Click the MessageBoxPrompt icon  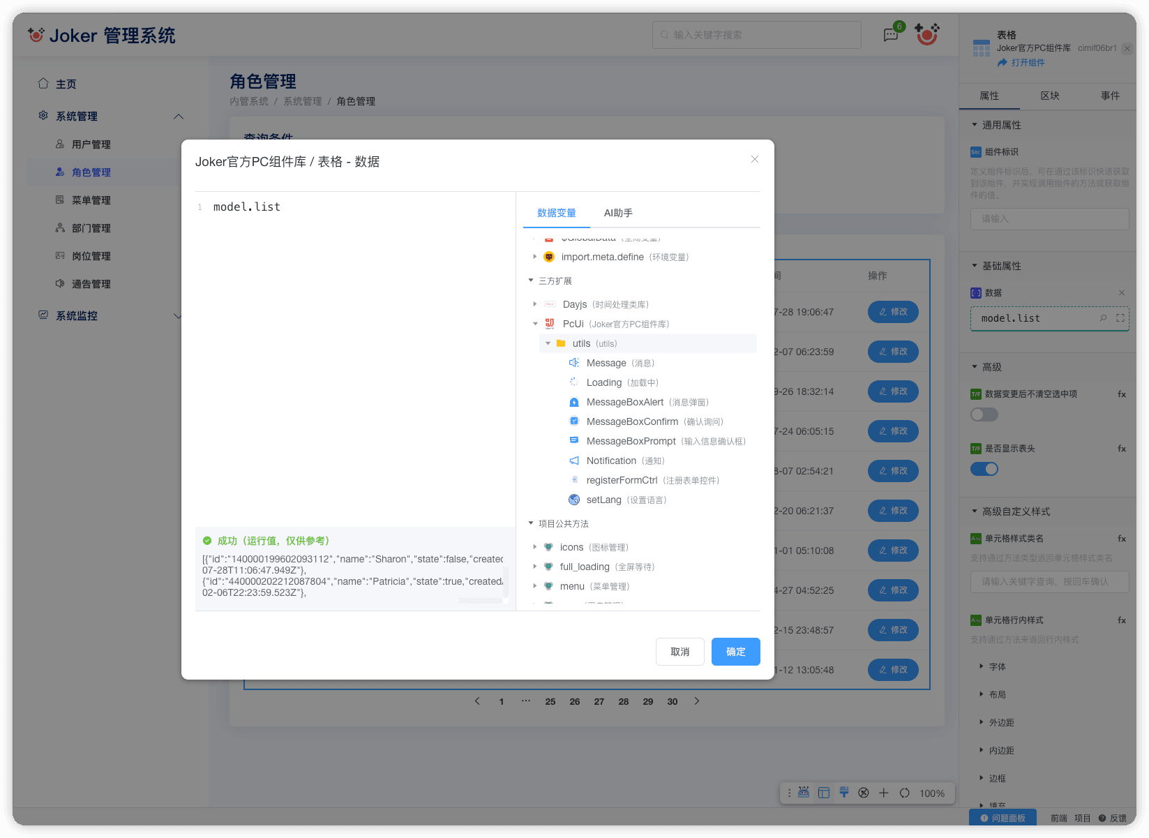(x=574, y=441)
